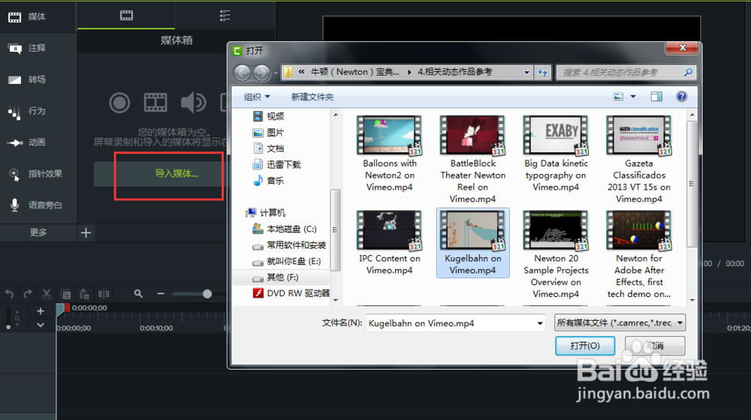The image size is (751, 420).
Task: Open the filename history dropdown arrow
Action: coord(540,323)
